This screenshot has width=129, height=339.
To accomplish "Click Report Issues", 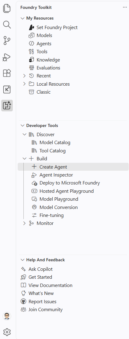I will pyautogui.click(x=42, y=302).
